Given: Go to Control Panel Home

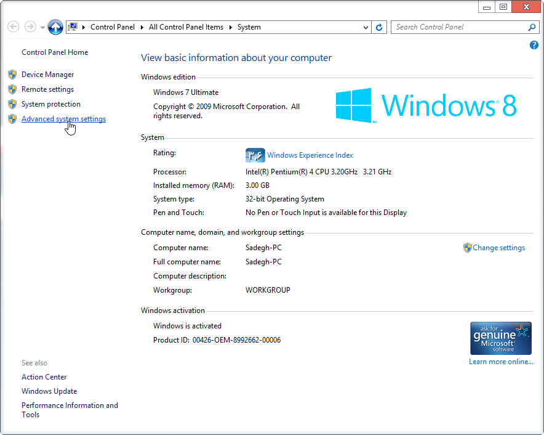Looking at the screenshot, I should click(55, 52).
